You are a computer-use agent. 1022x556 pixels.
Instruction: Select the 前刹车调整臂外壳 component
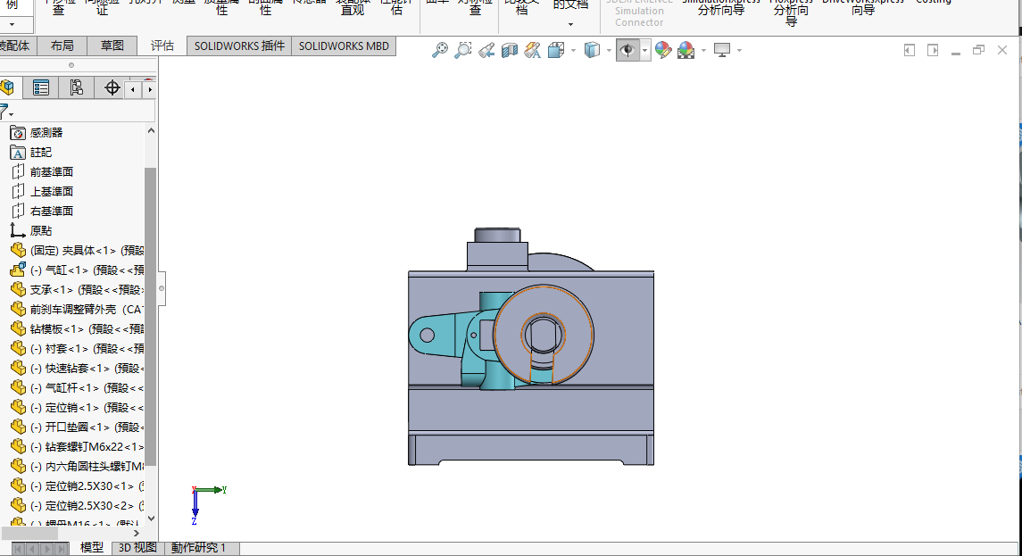[77, 309]
